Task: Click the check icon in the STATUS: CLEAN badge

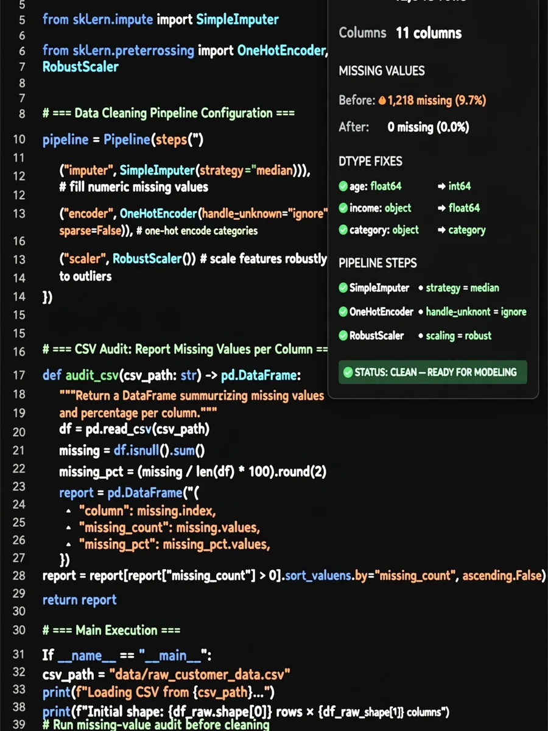Action: [x=348, y=372]
